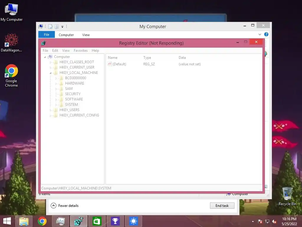The width and height of the screenshot is (302, 227).
Task: Open File Explorer from taskbar
Action: click(x=24, y=221)
